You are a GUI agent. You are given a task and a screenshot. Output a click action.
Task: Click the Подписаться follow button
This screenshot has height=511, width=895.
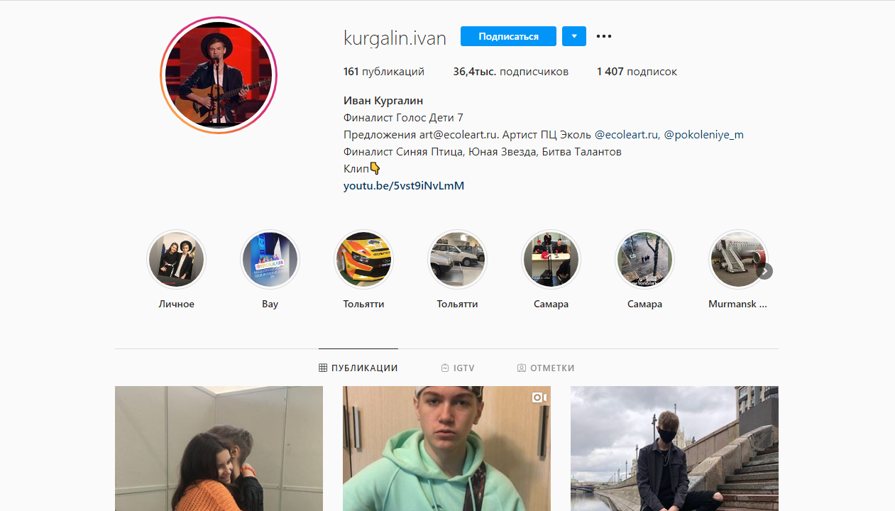(x=508, y=36)
